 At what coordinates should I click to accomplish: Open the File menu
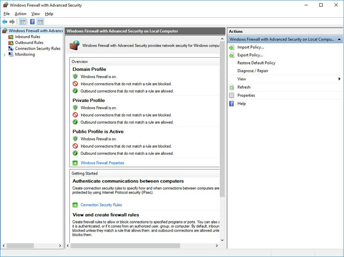click(x=6, y=13)
